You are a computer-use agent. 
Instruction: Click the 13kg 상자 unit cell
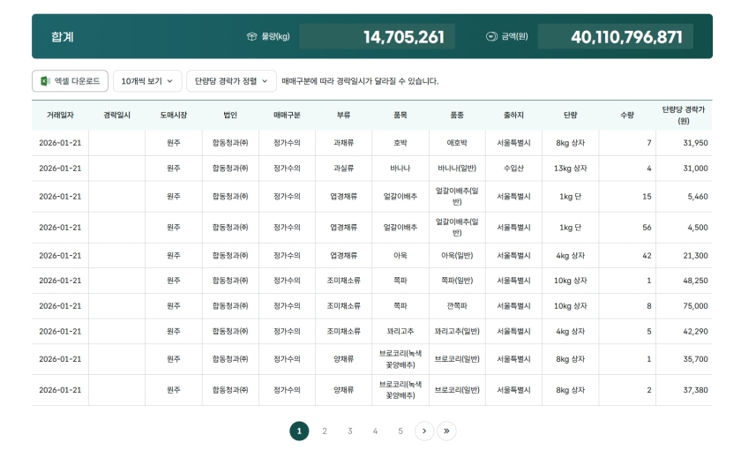571,169
